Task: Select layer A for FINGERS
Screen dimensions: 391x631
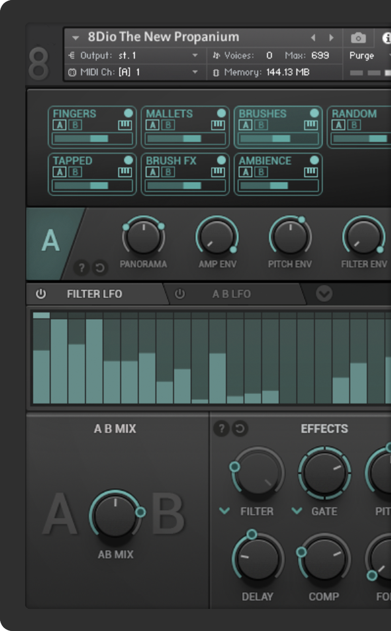Action: click(x=60, y=125)
